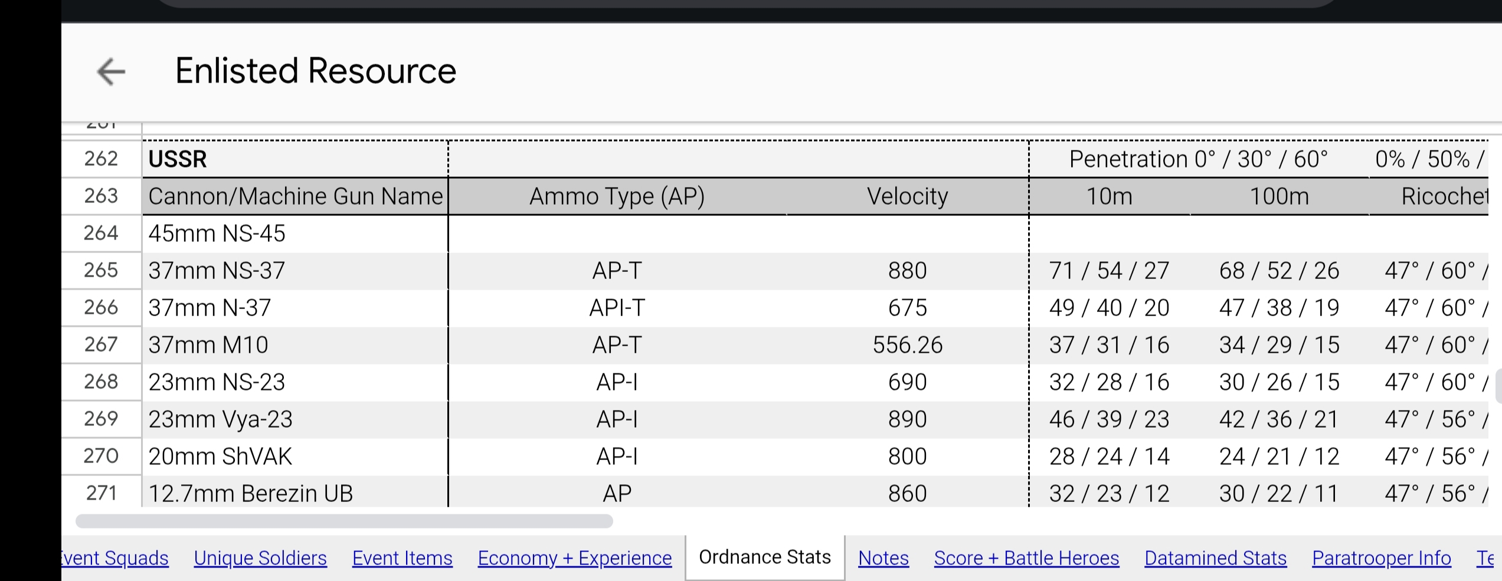Tap the back arrow icon
The height and width of the screenshot is (581, 1502).
coord(111,72)
